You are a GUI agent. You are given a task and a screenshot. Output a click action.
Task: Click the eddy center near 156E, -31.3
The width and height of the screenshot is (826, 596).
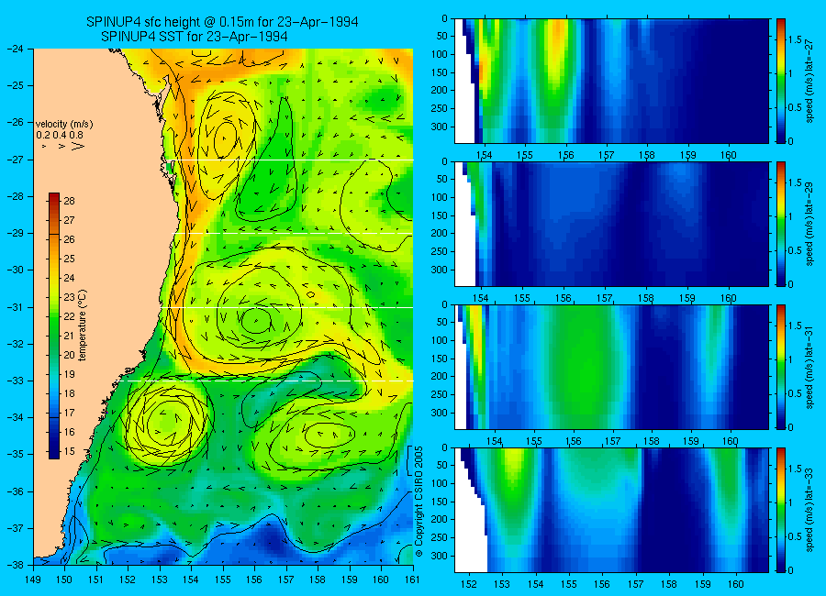(x=255, y=320)
